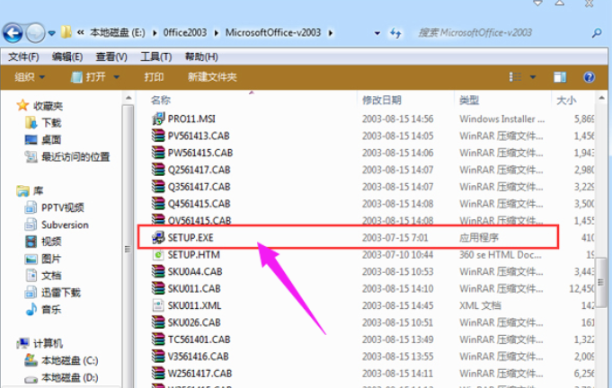
Task: Select the PRO11.MSI installer file
Action: point(191,119)
